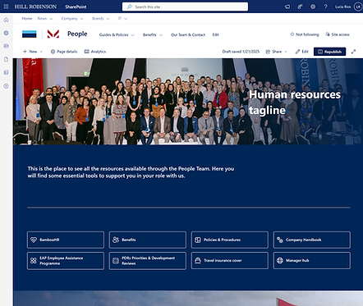Click the Hill Robinson logo text
This screenshot has width=363, height=306.
(x=35, y=7)
